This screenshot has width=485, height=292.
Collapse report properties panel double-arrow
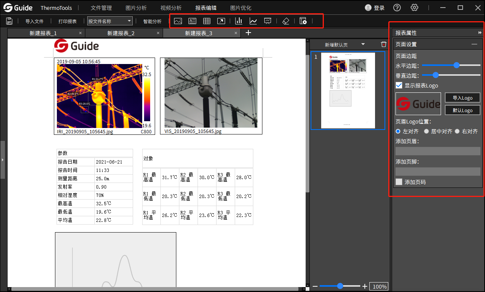point(480,33)
